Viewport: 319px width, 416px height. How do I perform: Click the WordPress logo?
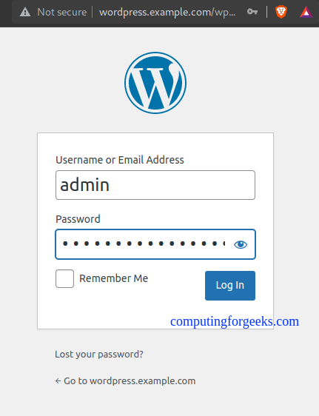click(155, 83)
